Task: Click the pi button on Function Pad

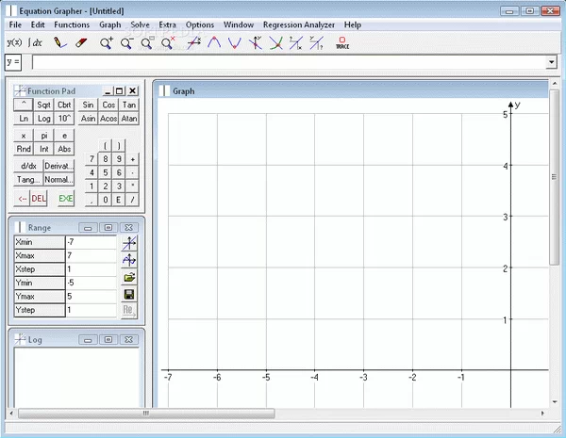Action: tap(44, 136)
